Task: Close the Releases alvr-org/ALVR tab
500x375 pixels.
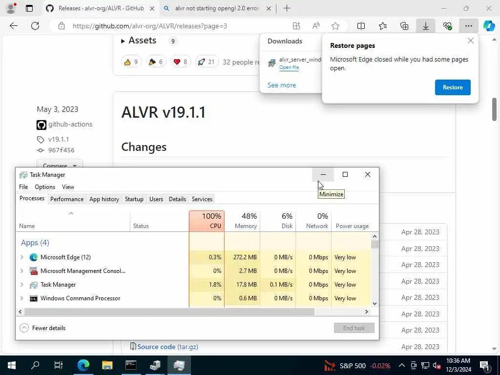Action: 152,9
